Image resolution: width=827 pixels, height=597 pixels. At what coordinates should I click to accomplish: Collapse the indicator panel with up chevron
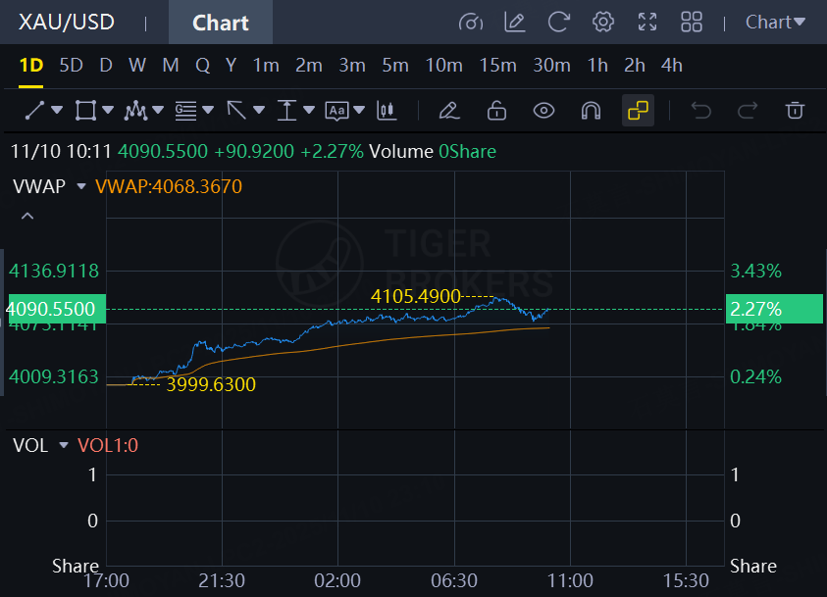click(x=27, y=216)
